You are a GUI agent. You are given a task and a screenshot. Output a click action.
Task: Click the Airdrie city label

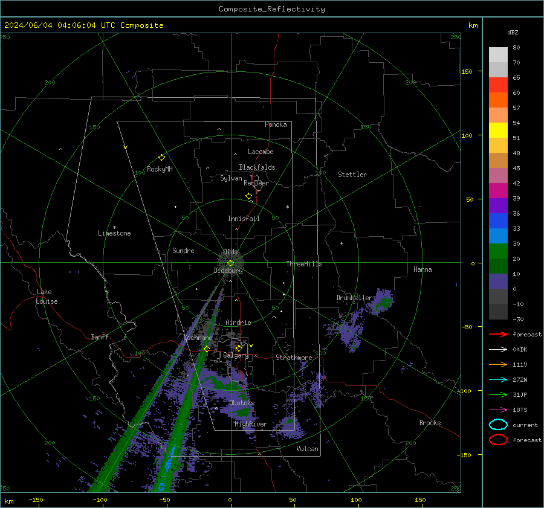(238, 323)
